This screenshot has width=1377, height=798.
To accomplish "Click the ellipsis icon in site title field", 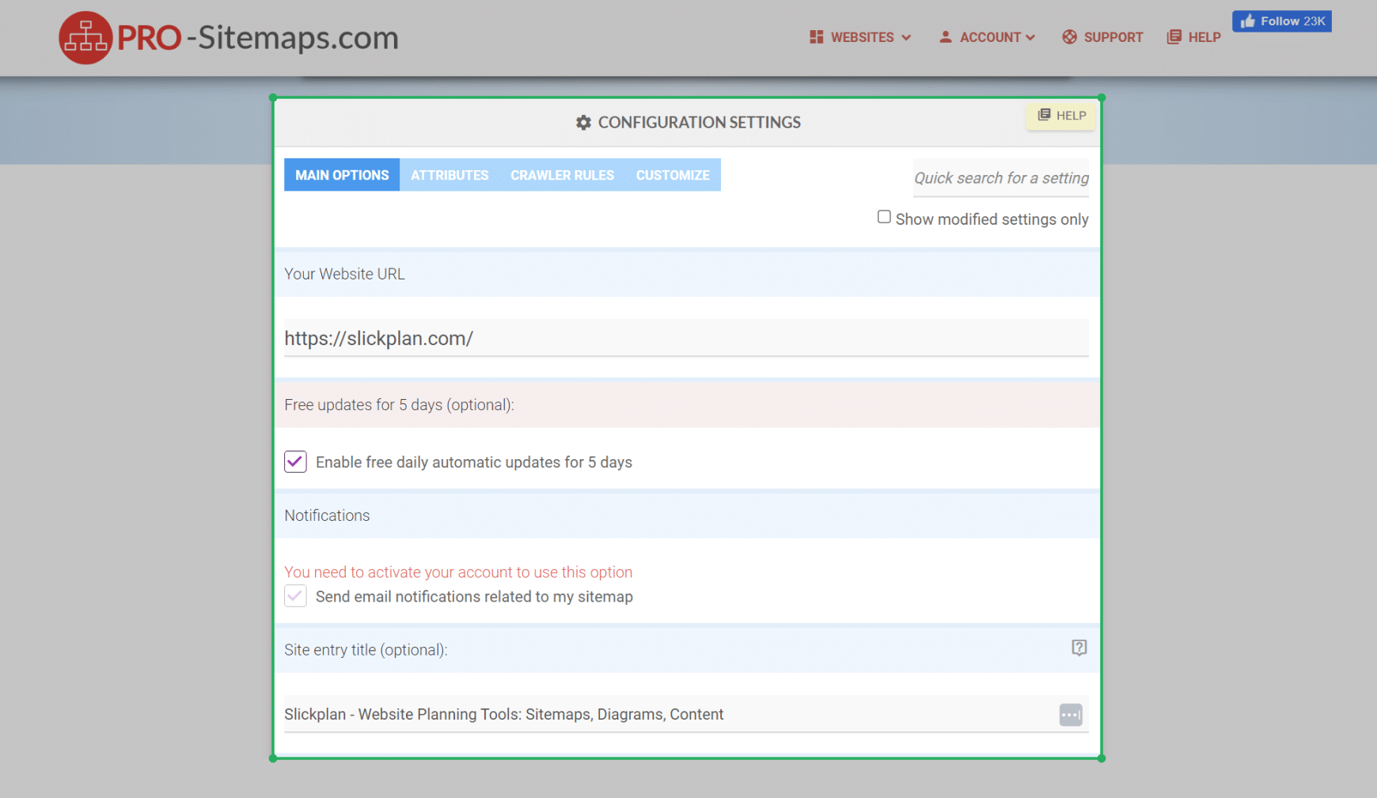I will [x=1070, y=715].
